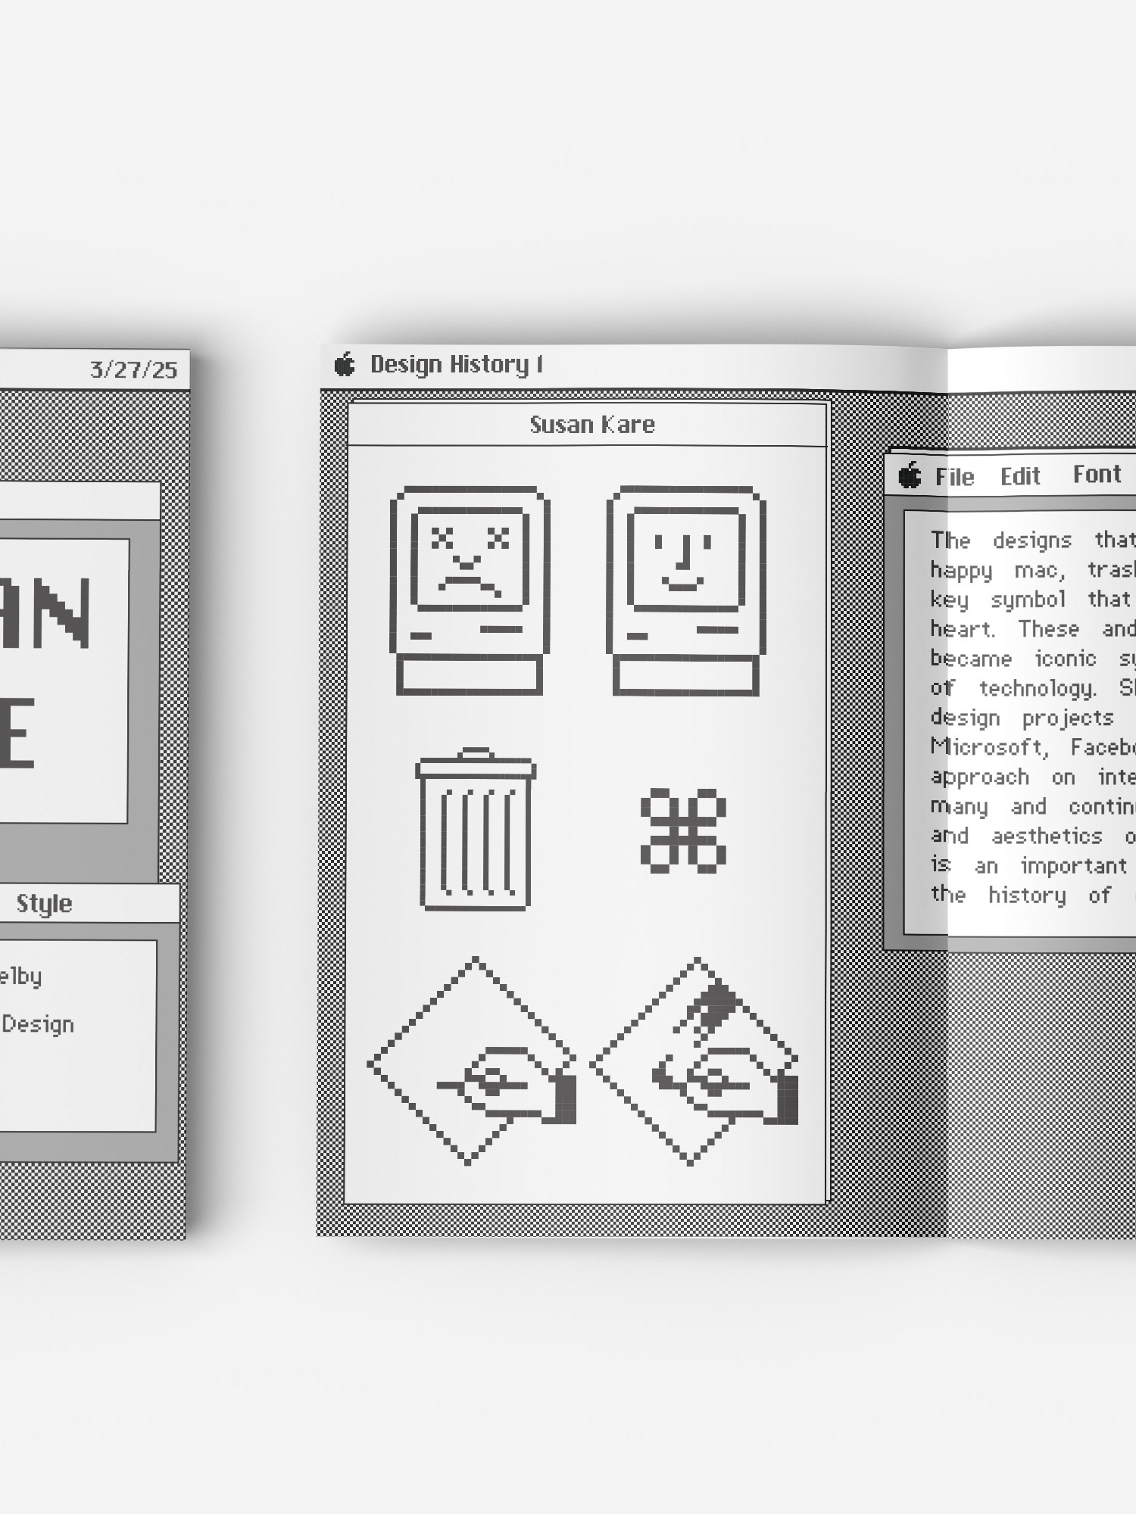Click the Susan Kare window title bar
Image resolution: width=1136 pixels, height=1514 pixels.
pos(588,425)
